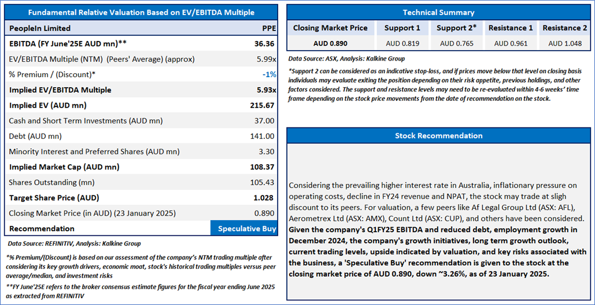
Task: Select the '**FY June'25E' footnote paragraph
Action: (x=141, y=292)
